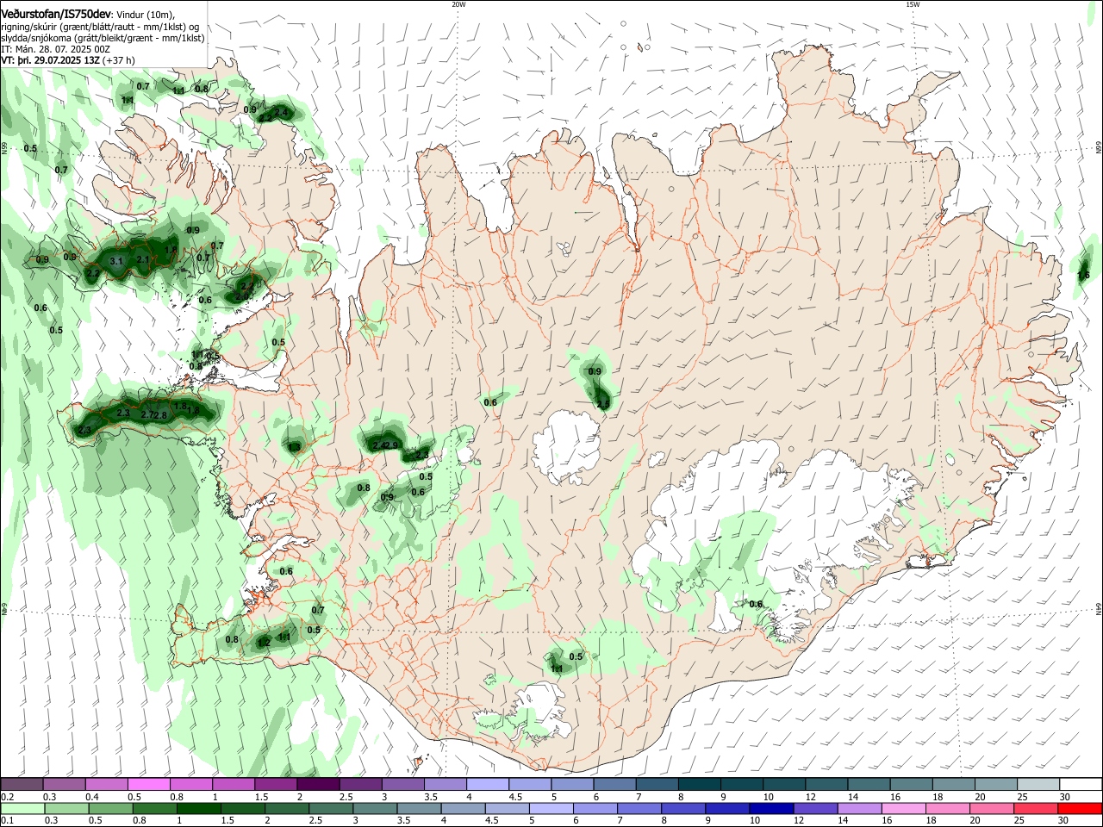The image size is (1103, 827).
Task: Select the deep blue swatch between 10 and 12
Action: coord(771,808)
